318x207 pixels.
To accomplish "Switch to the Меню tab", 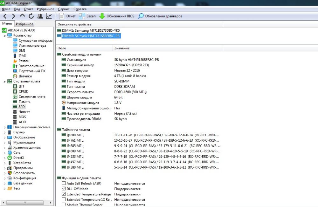I will [x=7, y=23].
